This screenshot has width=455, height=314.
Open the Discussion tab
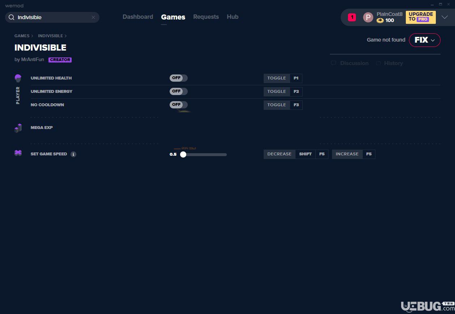tap(354, 63)
